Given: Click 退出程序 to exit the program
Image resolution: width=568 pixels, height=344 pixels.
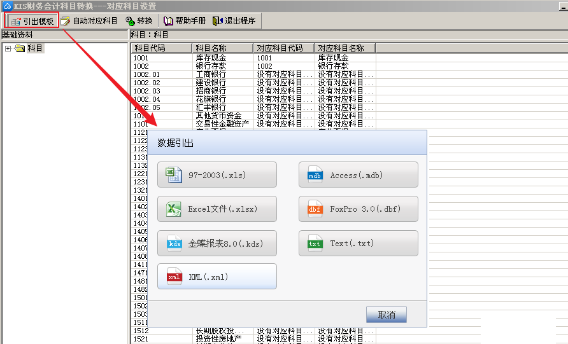Looking at the screenshot, I should (234, 21).
